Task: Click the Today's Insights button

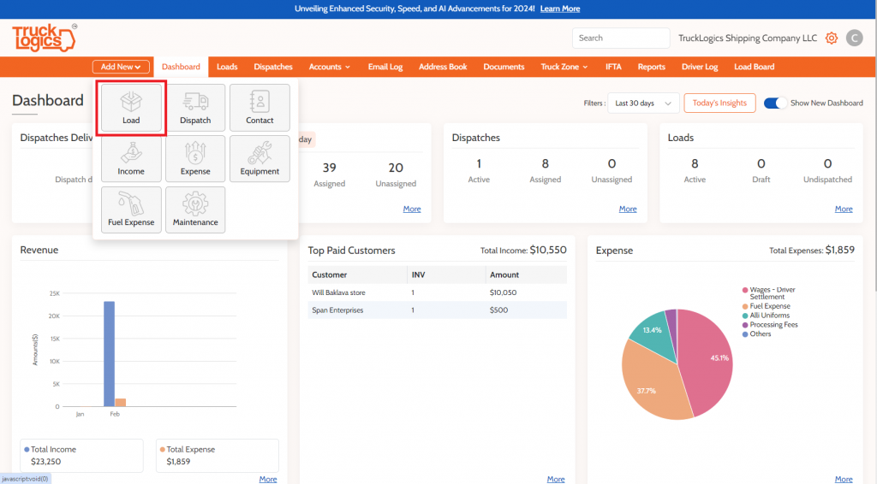Action: coord(719,103)
